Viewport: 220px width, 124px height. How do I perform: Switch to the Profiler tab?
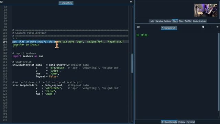(188, 21)
